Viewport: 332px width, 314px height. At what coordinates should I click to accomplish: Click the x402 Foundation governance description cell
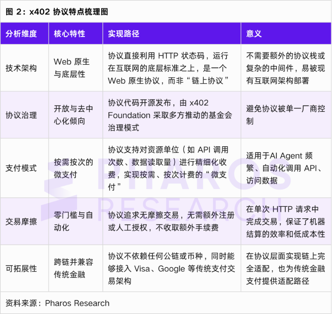(170, 115)
